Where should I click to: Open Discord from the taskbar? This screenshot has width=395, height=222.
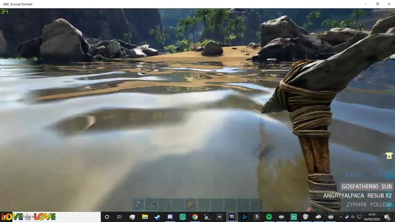pyautogui.click(x=170, y=217)
